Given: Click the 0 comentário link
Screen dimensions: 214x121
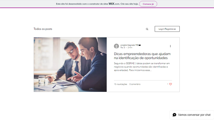Looking at the screenshot, I should pyautogui.click(x=135, y=84).
